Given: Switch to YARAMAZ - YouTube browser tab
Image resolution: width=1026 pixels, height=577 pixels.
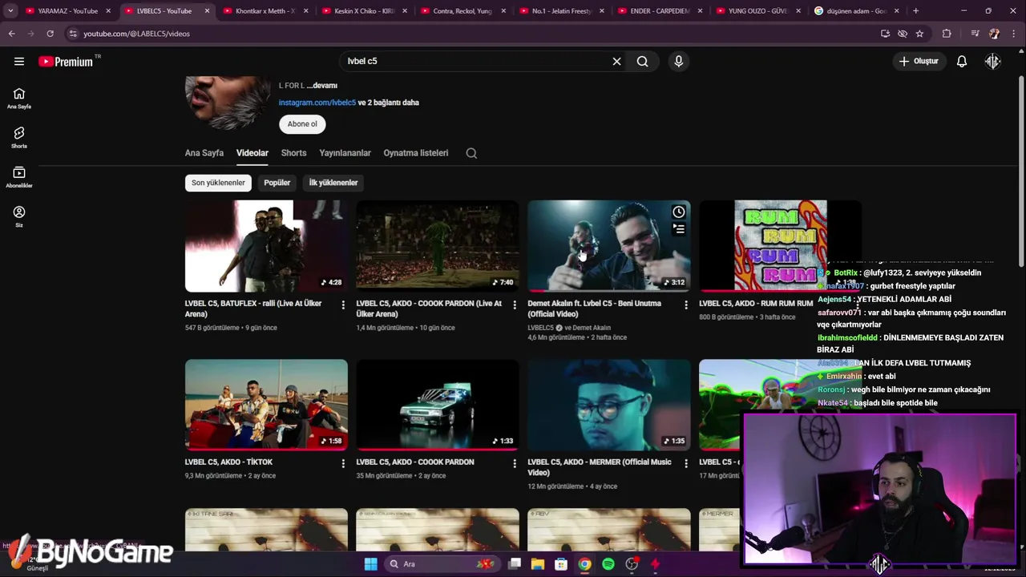Looking at the screenshot, I should point(68,11).
